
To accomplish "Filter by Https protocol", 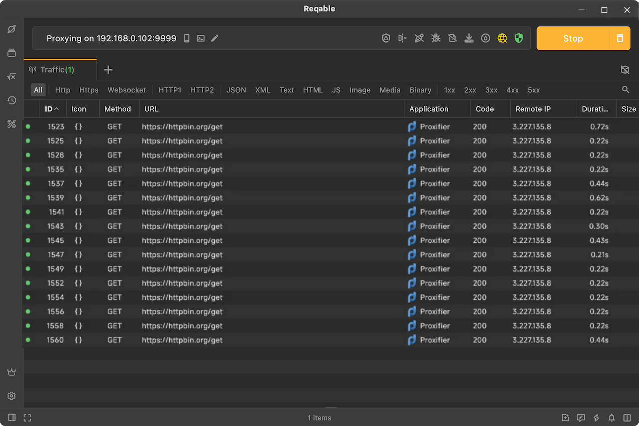I will (89, 90).
